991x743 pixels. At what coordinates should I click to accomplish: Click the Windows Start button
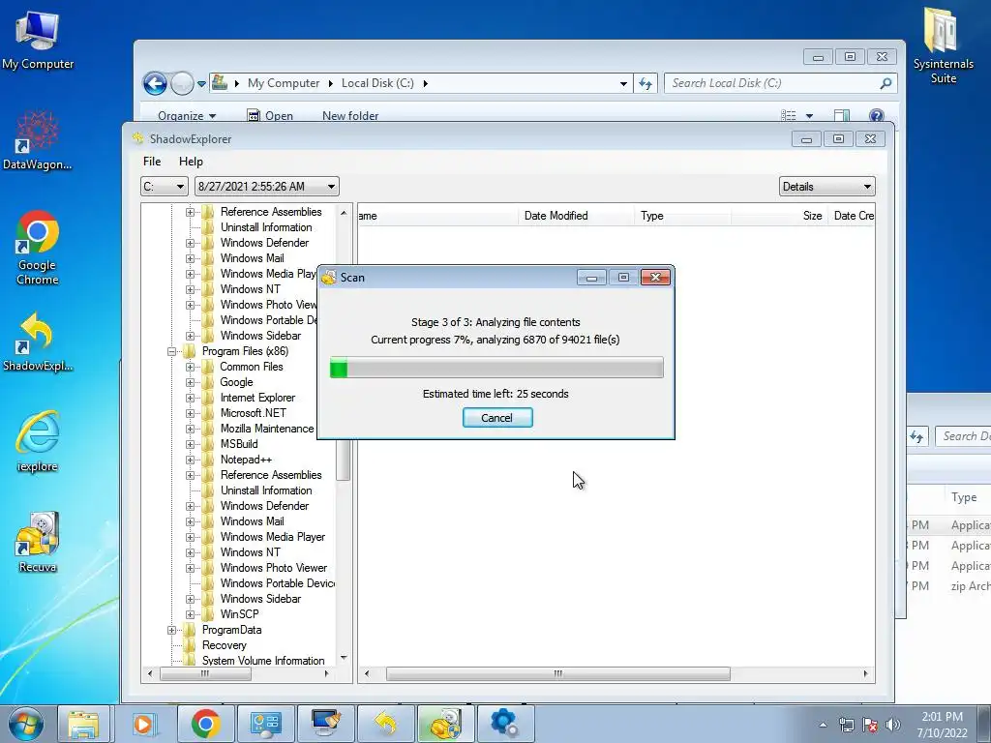[x=26, y=724]
